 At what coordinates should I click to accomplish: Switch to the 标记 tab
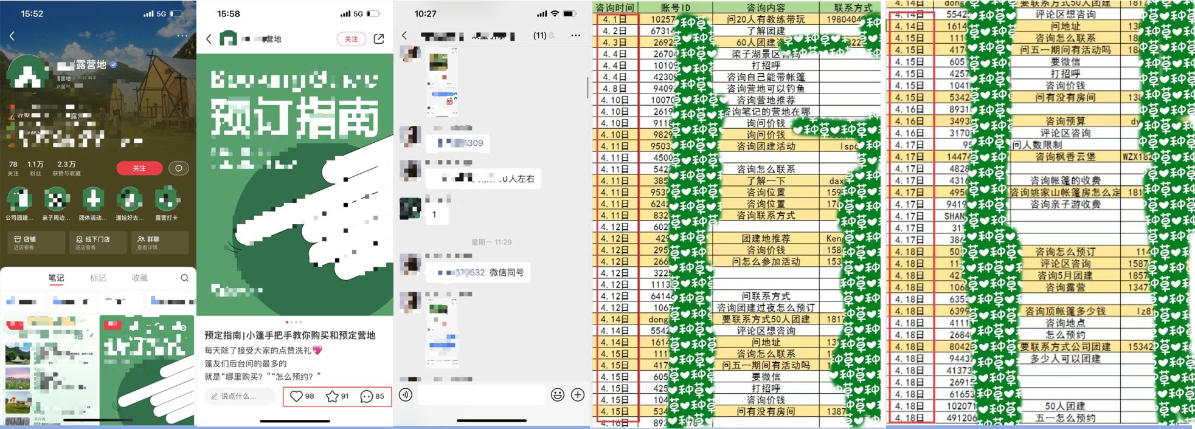point(98,278)
